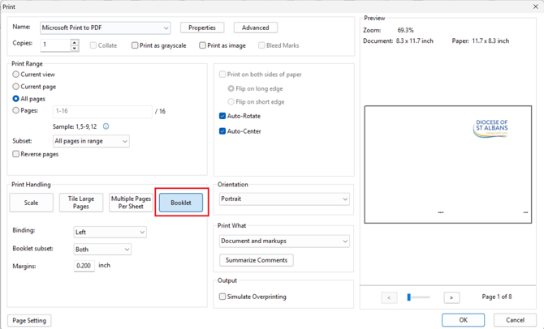The width and height of the screenshot is (544, 329).
Task: Click the info icon beside the page sample
Action: (x=106, y=126)
